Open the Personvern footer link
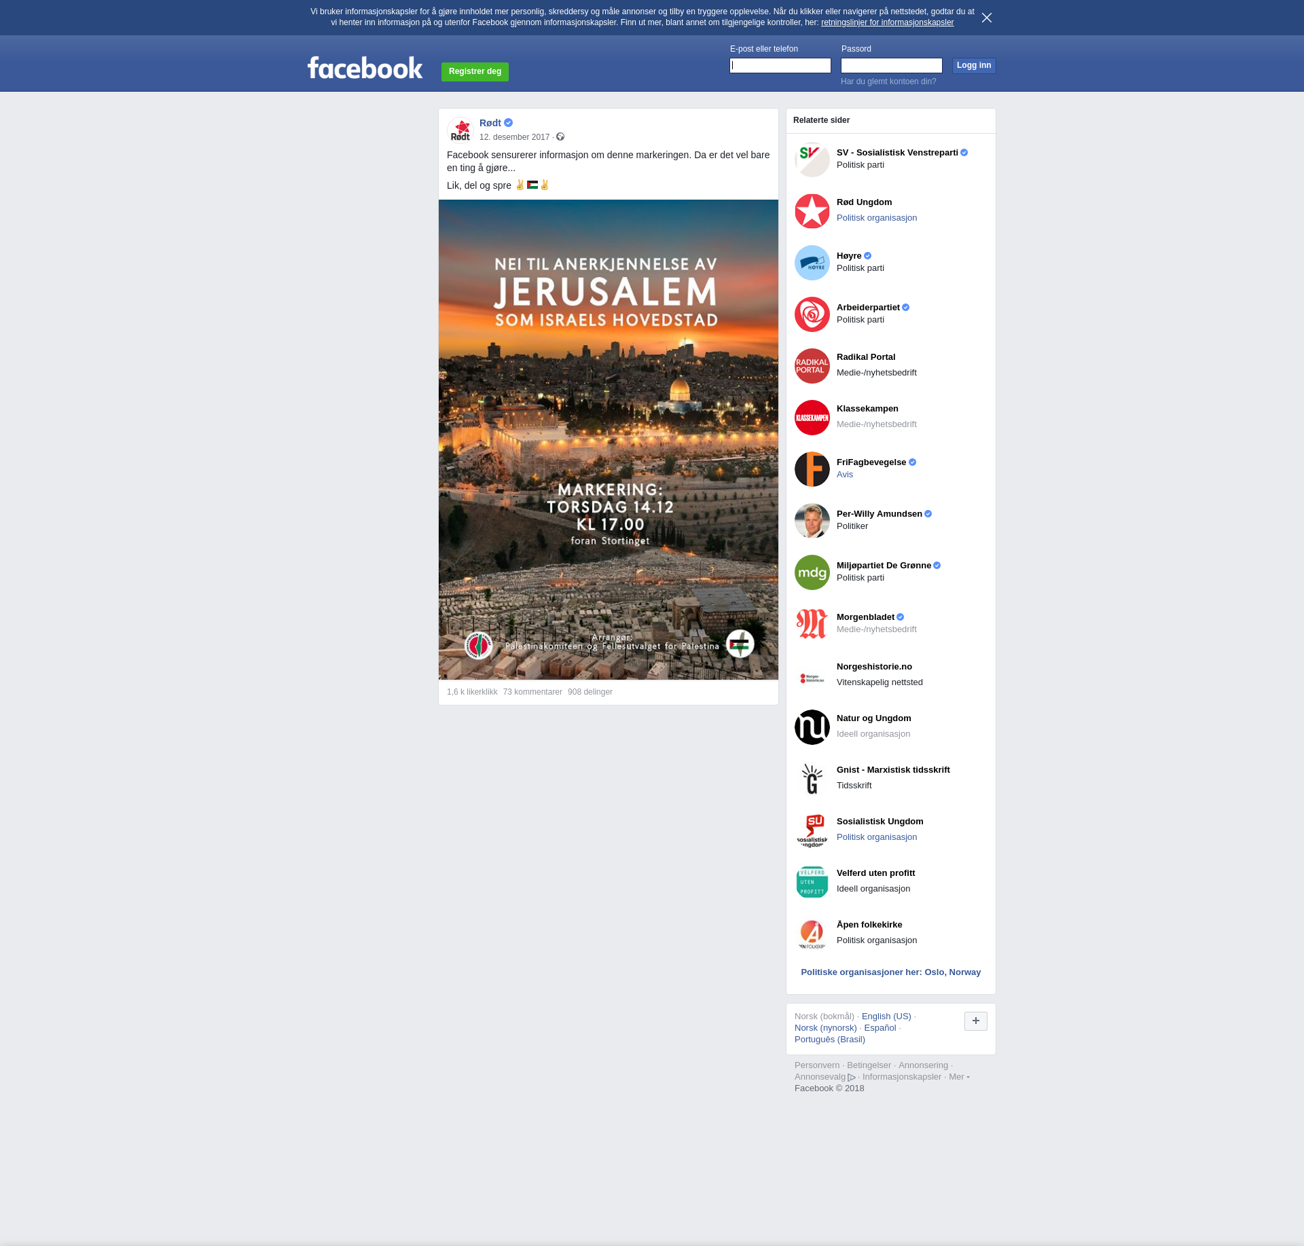This screenshot has width=1304, height=1246. click(817, 1065)
